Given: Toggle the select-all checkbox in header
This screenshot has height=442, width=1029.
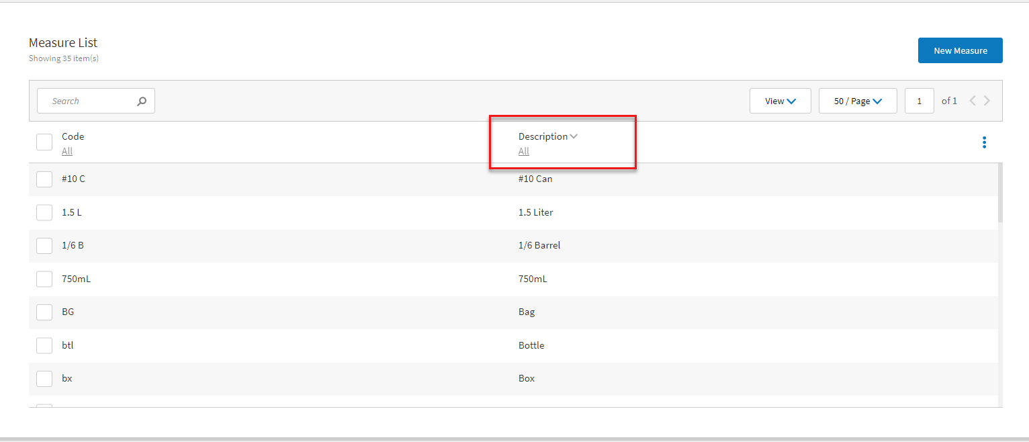Looking at the screenshot, I should click(44, 142).
